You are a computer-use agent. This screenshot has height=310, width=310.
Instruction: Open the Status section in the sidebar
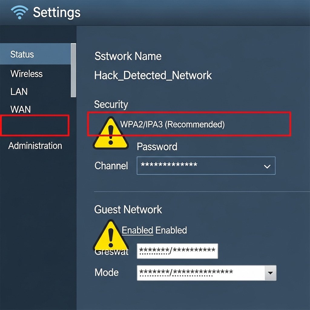pyautogui.click(x=22, y=54)
